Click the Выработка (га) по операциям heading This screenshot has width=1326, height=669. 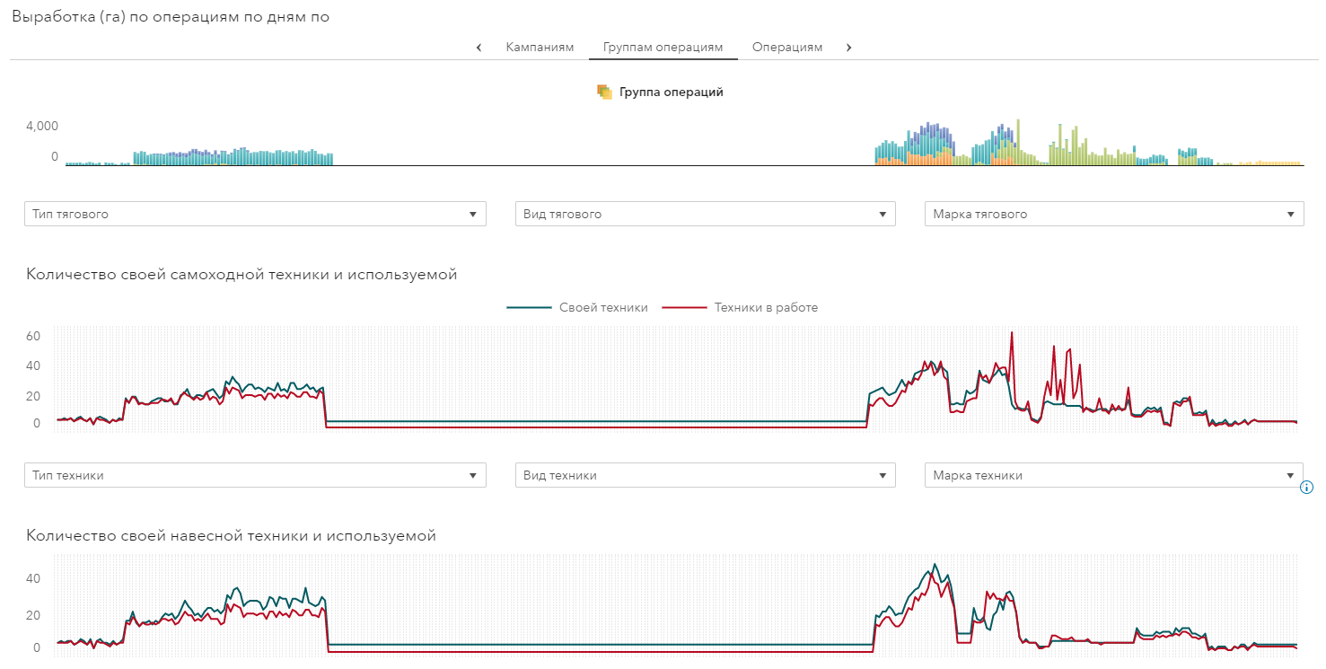[x=170, y=17]
